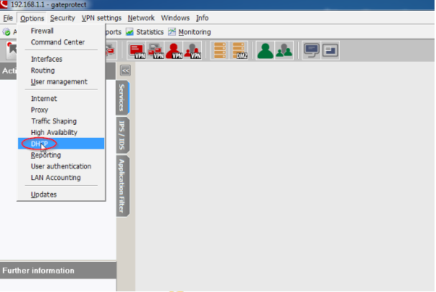Open the Security menu
This screenshot has width=436, height=292.
[x=62, y=17]
